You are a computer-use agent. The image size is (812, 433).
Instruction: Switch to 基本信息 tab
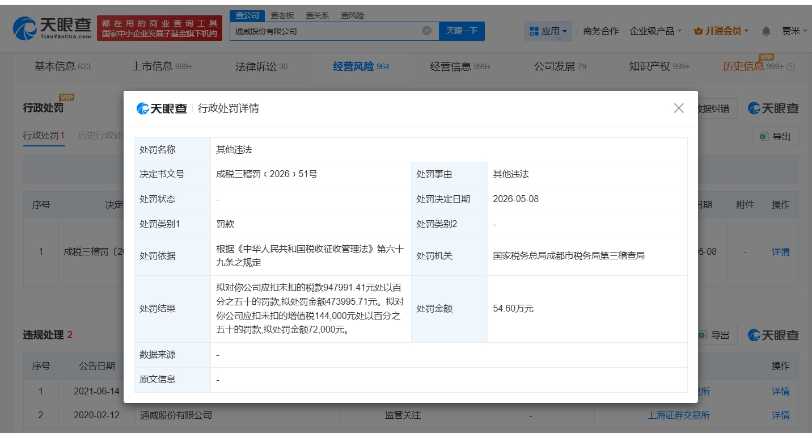coord(62,66)
